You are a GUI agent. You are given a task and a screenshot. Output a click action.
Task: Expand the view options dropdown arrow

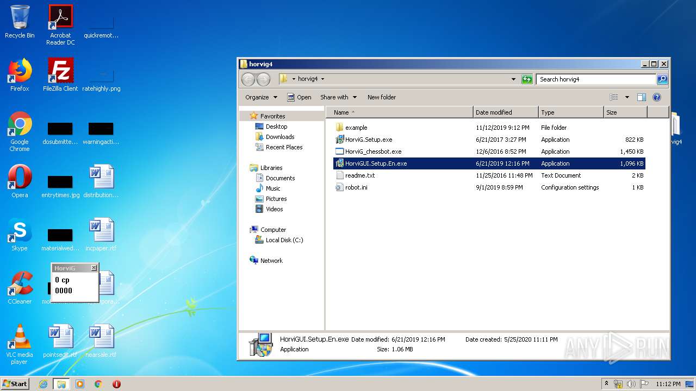pyautogui.click(x=627, y=97)
